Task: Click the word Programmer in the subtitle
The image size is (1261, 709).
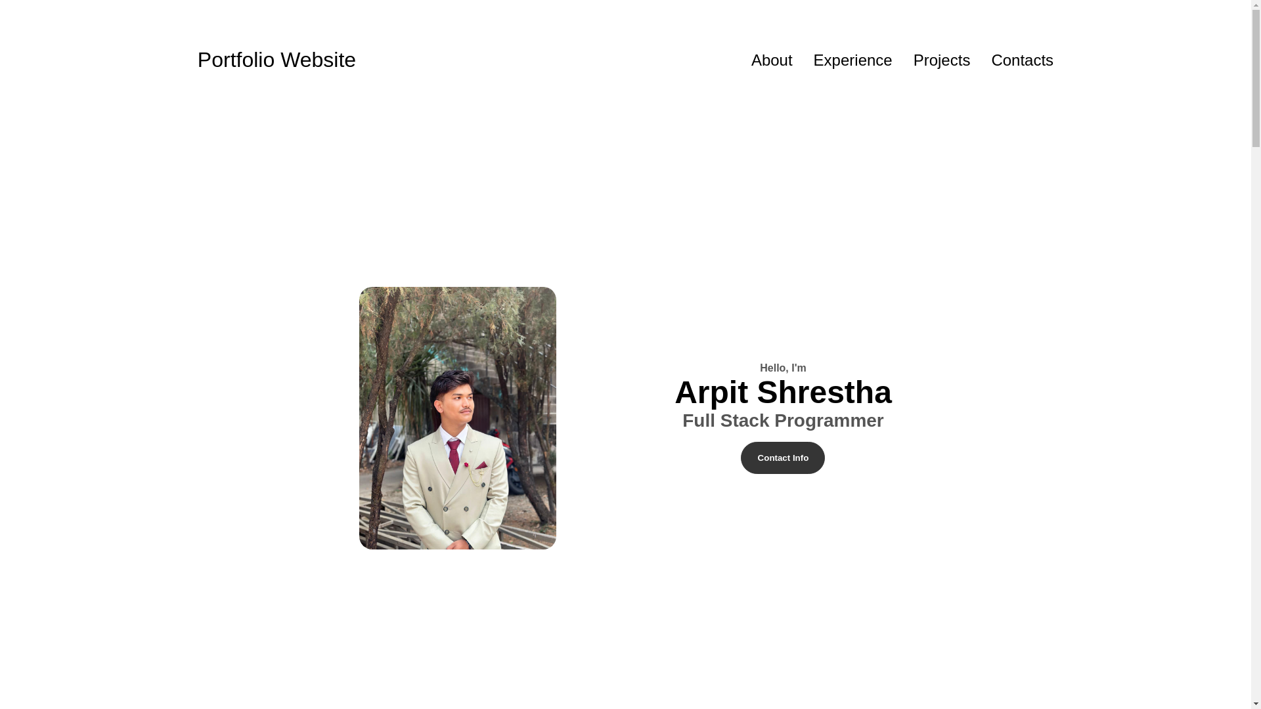Action: pos(829,421)
